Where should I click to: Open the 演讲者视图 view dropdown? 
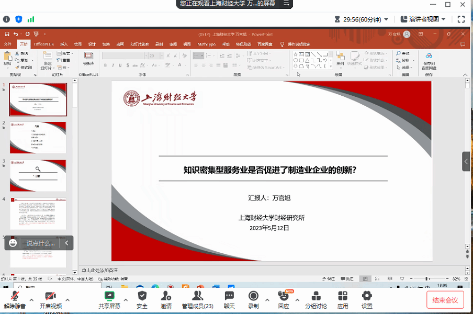coord(423,19)
